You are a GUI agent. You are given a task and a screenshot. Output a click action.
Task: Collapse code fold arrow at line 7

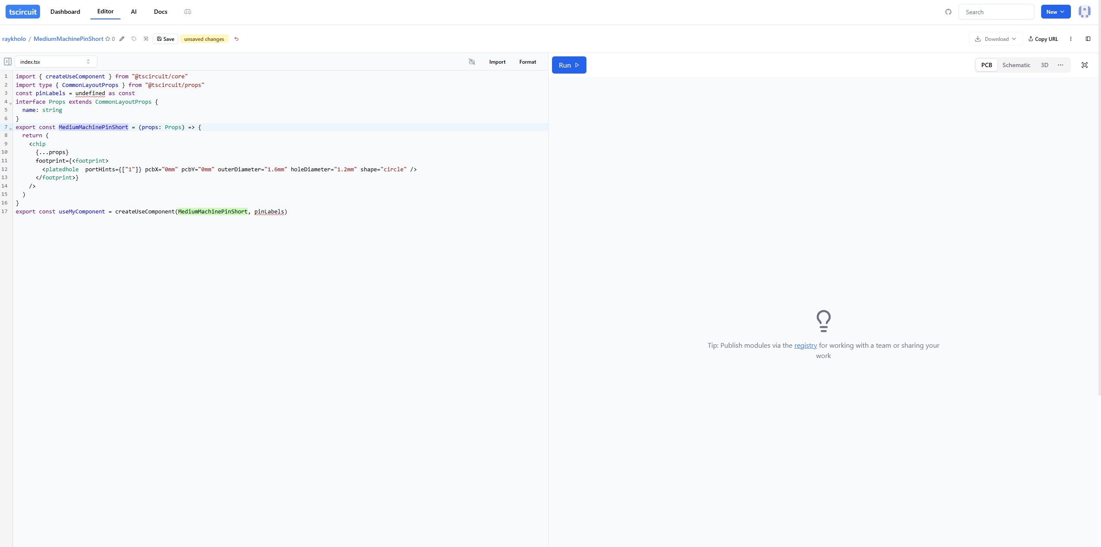[11, 128]
